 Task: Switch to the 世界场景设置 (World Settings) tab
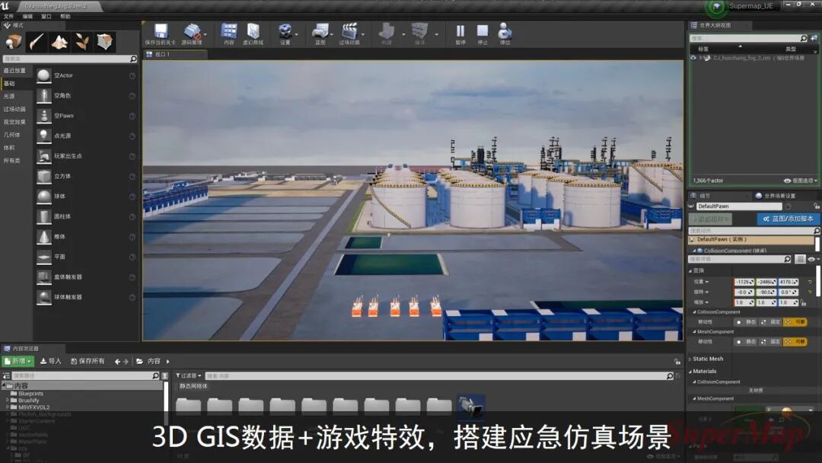776,196
